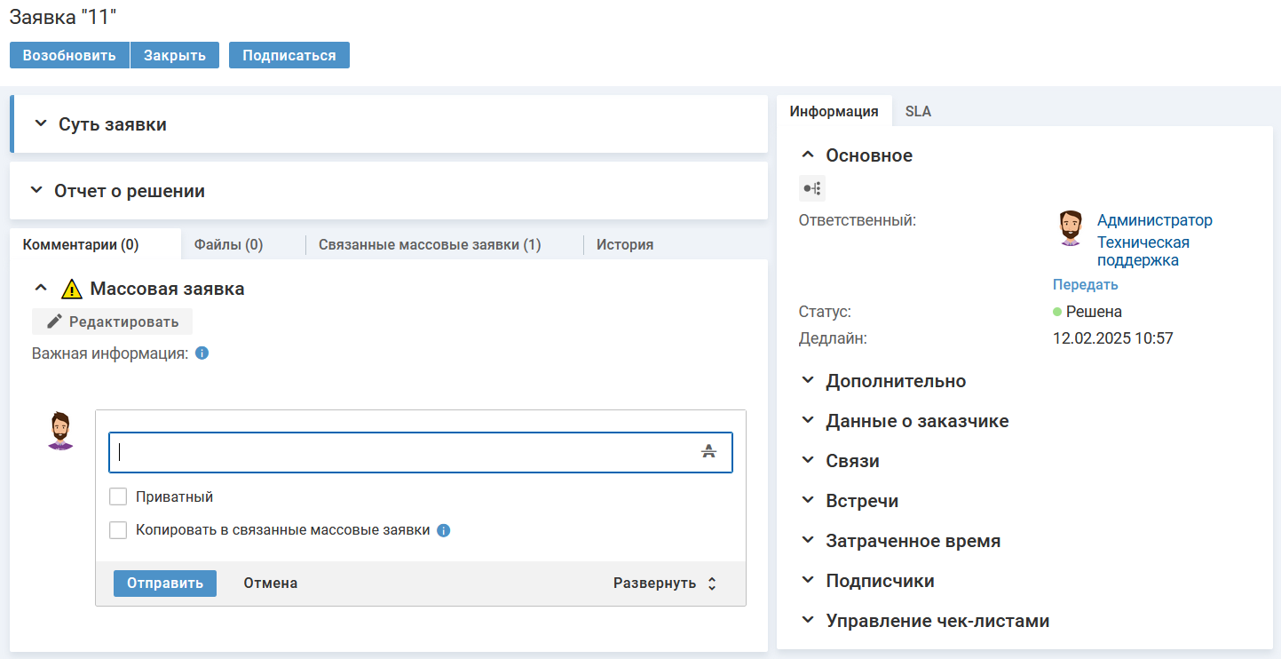The image size is (1281, 659).
Task: Click the user avatar beside the comment box
Action: click(60, 431)
